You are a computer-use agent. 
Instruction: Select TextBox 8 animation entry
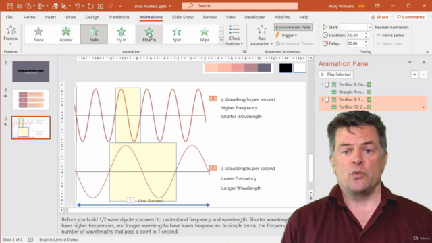click(x=373, y=84)
